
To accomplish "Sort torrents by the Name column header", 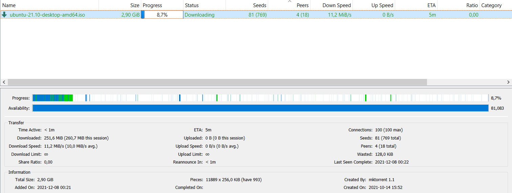I will [x=9, y=5].
